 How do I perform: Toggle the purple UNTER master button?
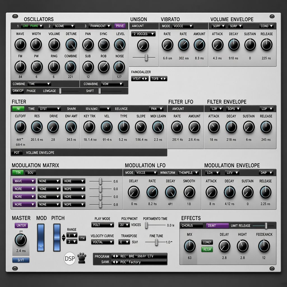click(21, 226)
